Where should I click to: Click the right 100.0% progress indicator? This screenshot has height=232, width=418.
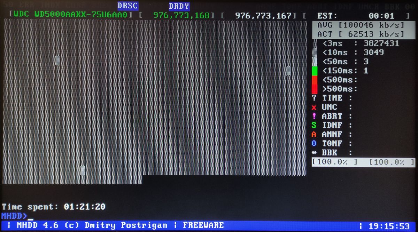(392, 162)
